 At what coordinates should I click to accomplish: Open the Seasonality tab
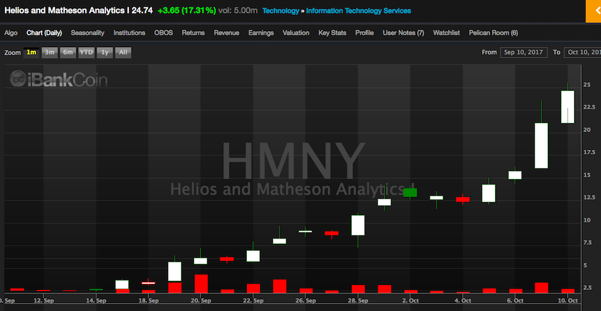click(87, 33)
